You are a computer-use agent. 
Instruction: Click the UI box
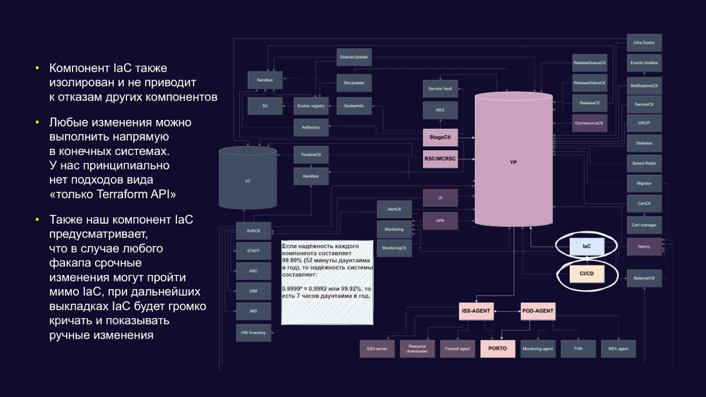click(440, 198)
